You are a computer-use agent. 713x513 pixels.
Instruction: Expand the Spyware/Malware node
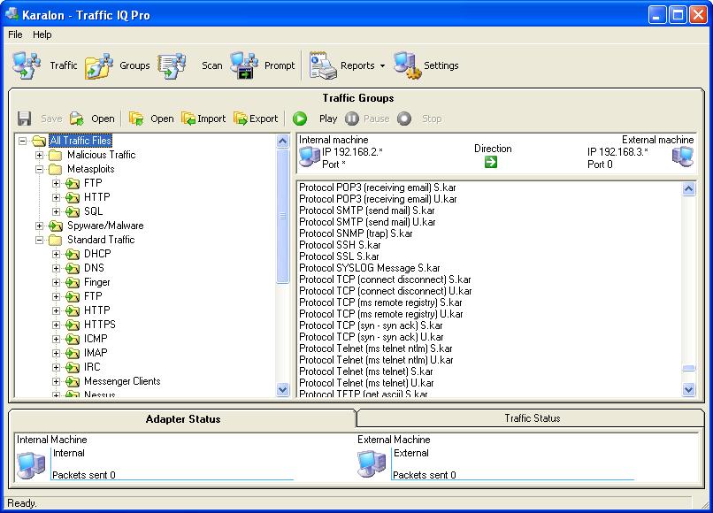coord(39,226)
